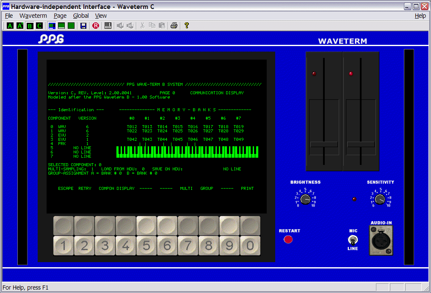Open the Help menu
The image size is (431, 293).
click(420, 16)
